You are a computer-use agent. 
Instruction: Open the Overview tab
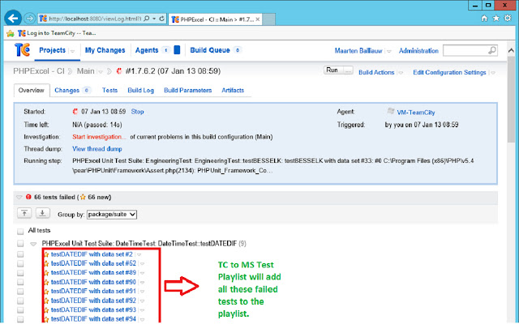pyautogui.click(x=32, y=90)
